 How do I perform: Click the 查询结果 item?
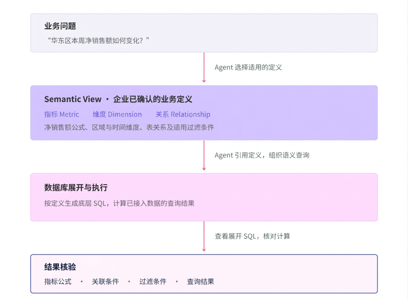pyautogui.click(x=201, y=281)
